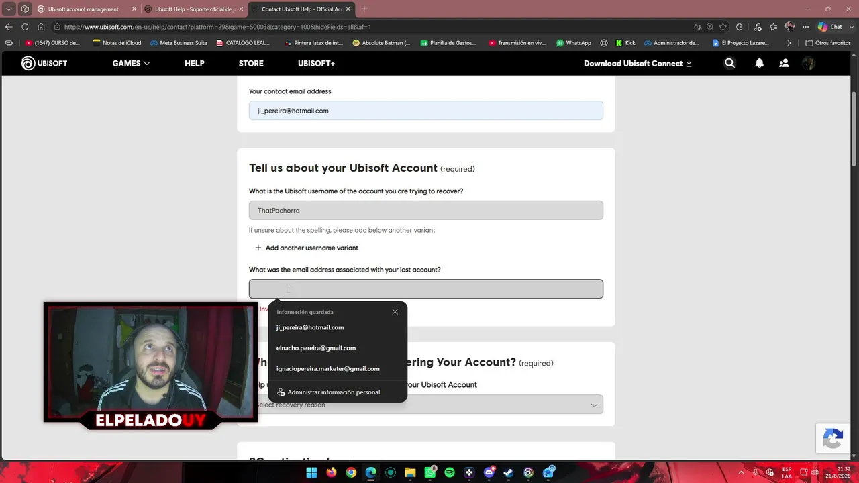The image size is (859, 483).
Task: Go to the STORE section
Action: [251, 64]
